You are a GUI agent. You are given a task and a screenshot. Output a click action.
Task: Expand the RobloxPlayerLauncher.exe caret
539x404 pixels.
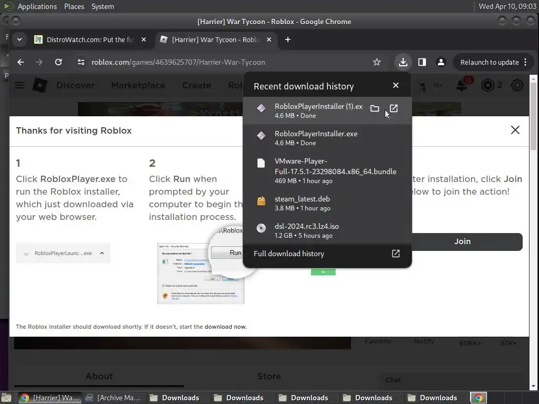click(102, 253)
